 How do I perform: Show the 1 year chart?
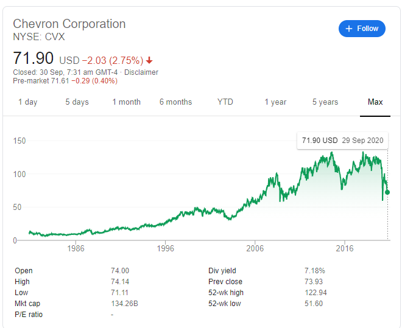pyautogui.click(x=275, y=102)
